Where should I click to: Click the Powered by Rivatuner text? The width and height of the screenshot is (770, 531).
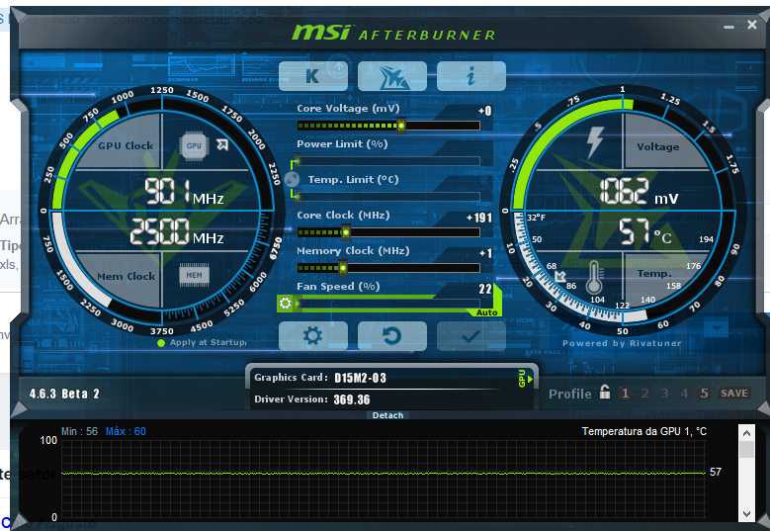tap(622, 343)
